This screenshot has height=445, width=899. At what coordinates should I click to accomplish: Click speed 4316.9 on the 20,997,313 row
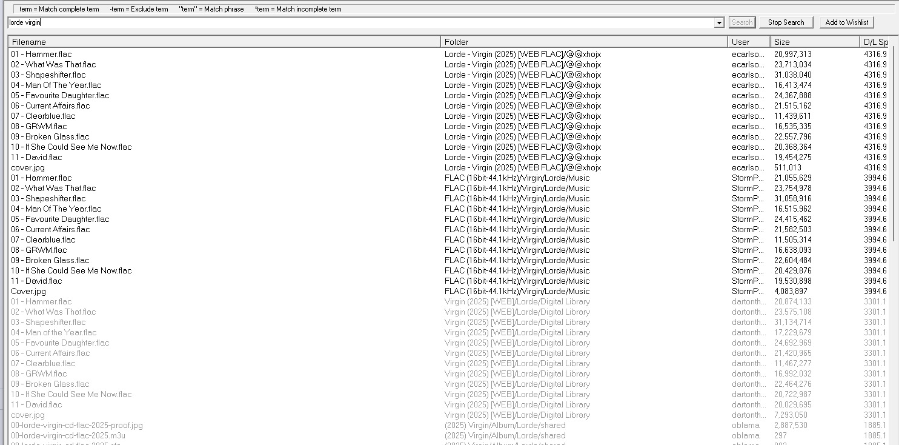tap(875, 54)
